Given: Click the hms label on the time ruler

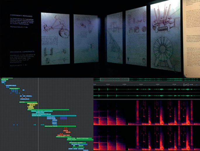Looking at the screenshot, I should 95,84.
